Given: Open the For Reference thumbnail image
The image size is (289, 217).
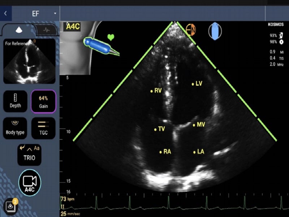Looking at the screenshot, I should click(x=29, y=61).
